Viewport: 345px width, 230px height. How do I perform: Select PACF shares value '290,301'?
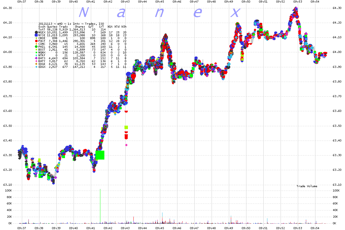pos(79,41)
